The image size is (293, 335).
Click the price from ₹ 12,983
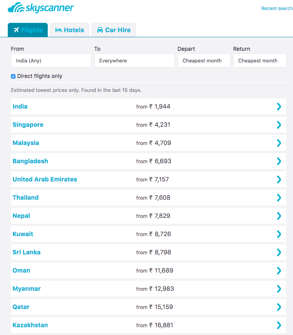[x=155, y=289]
